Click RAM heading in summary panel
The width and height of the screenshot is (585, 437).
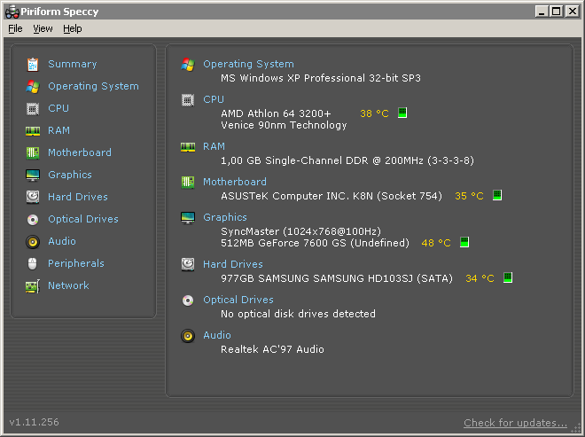pyautogui.click(x=214, y=146)
